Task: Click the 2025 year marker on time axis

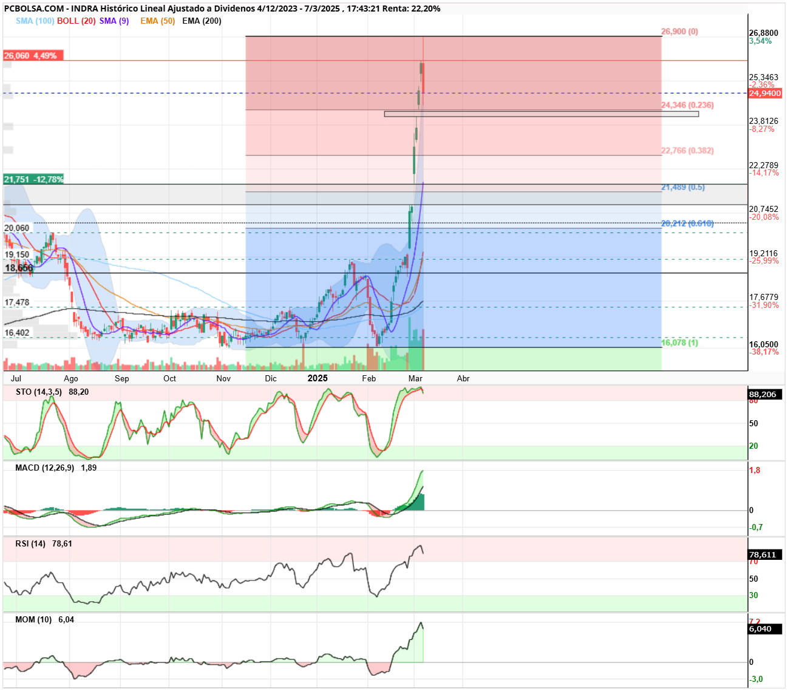Action: [318, 378]
